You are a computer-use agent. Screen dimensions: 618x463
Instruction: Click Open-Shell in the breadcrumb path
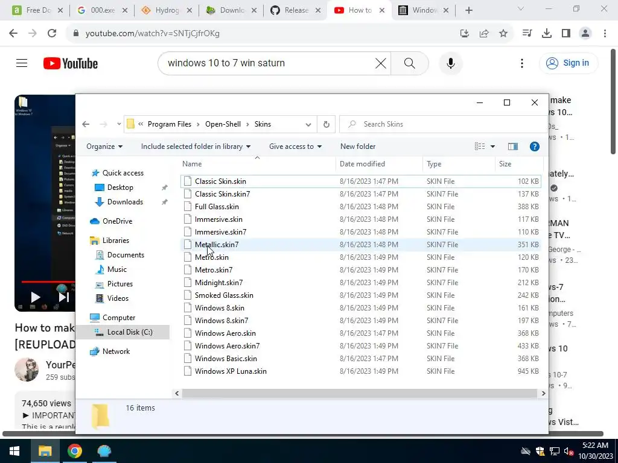[x=223, y=124]
